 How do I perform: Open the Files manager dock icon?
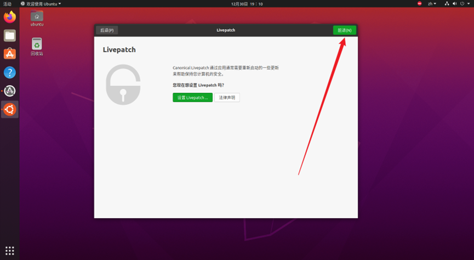tap(10, 36)
